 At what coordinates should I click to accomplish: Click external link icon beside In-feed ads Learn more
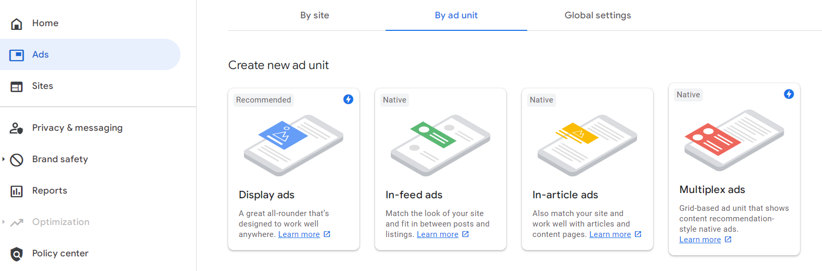[x=465, y=234]
